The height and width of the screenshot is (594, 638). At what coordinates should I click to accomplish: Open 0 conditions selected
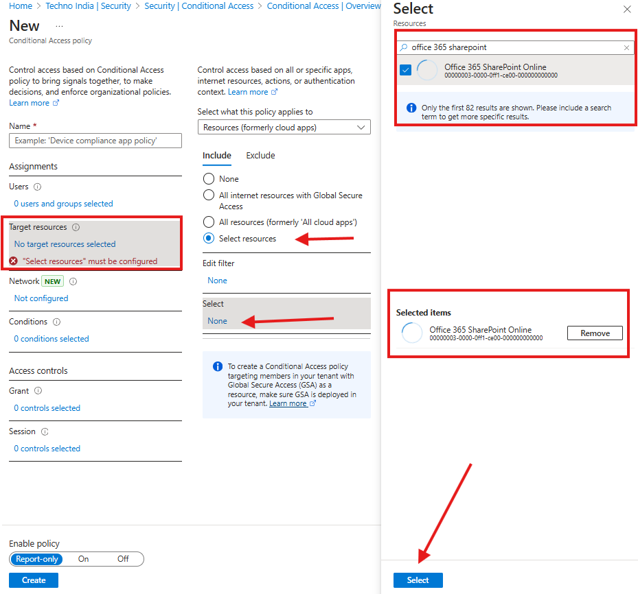(x=52, y=339)
